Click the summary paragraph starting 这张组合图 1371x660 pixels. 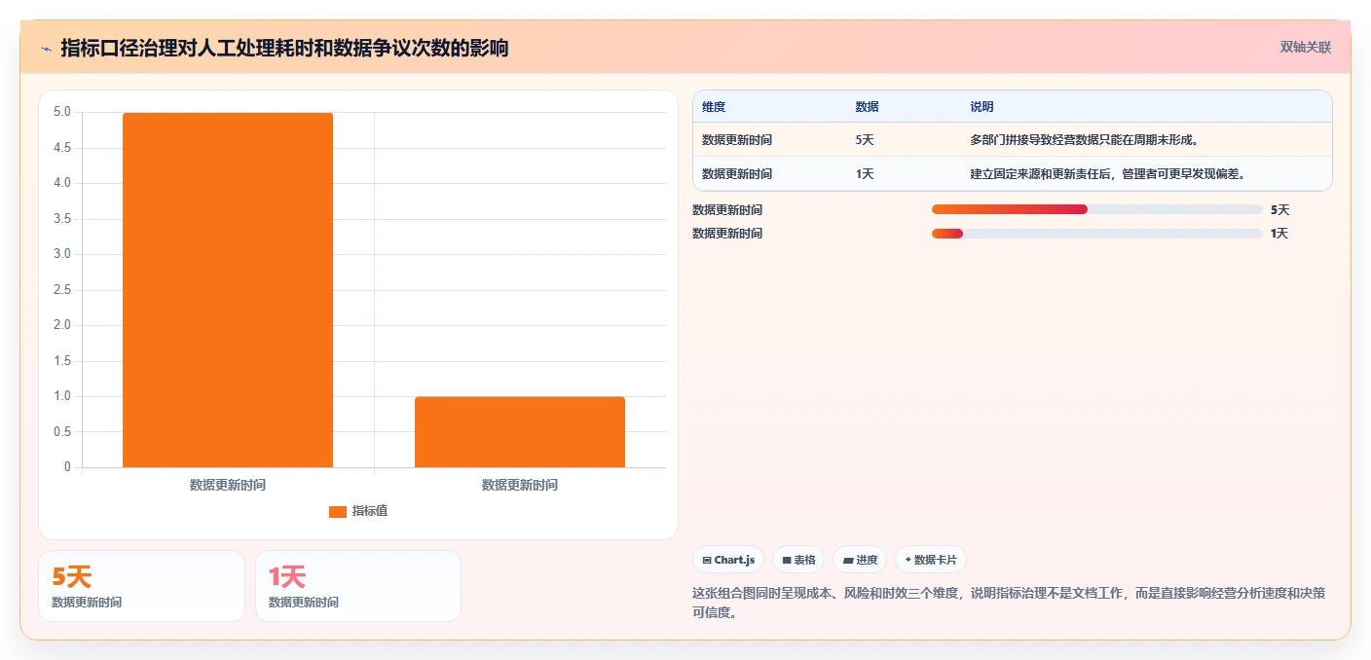tap(1009, 603)
